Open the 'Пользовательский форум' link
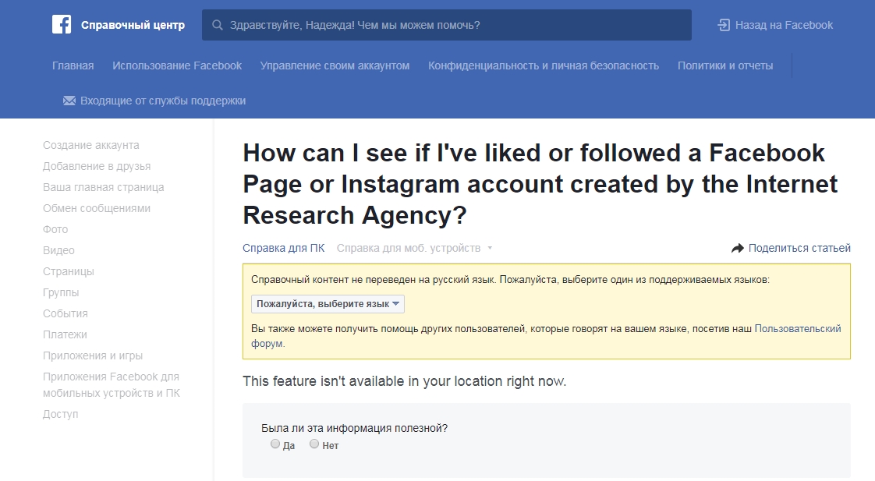Screen dimensions: 875x481 pyautogui.click(x=797, y=329)
